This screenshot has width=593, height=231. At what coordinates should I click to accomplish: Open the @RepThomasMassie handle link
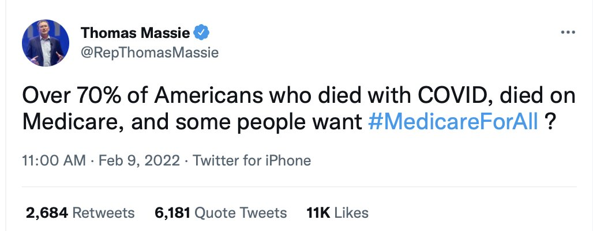click(x=150, y=53)
